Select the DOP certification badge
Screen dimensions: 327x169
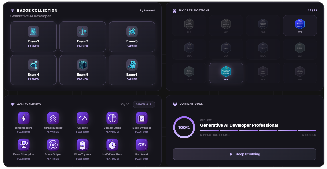coord(189,73)
